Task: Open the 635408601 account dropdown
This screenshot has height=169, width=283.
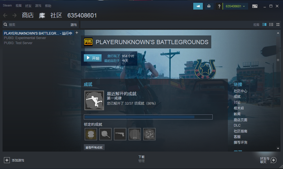Action: point(235,6)
